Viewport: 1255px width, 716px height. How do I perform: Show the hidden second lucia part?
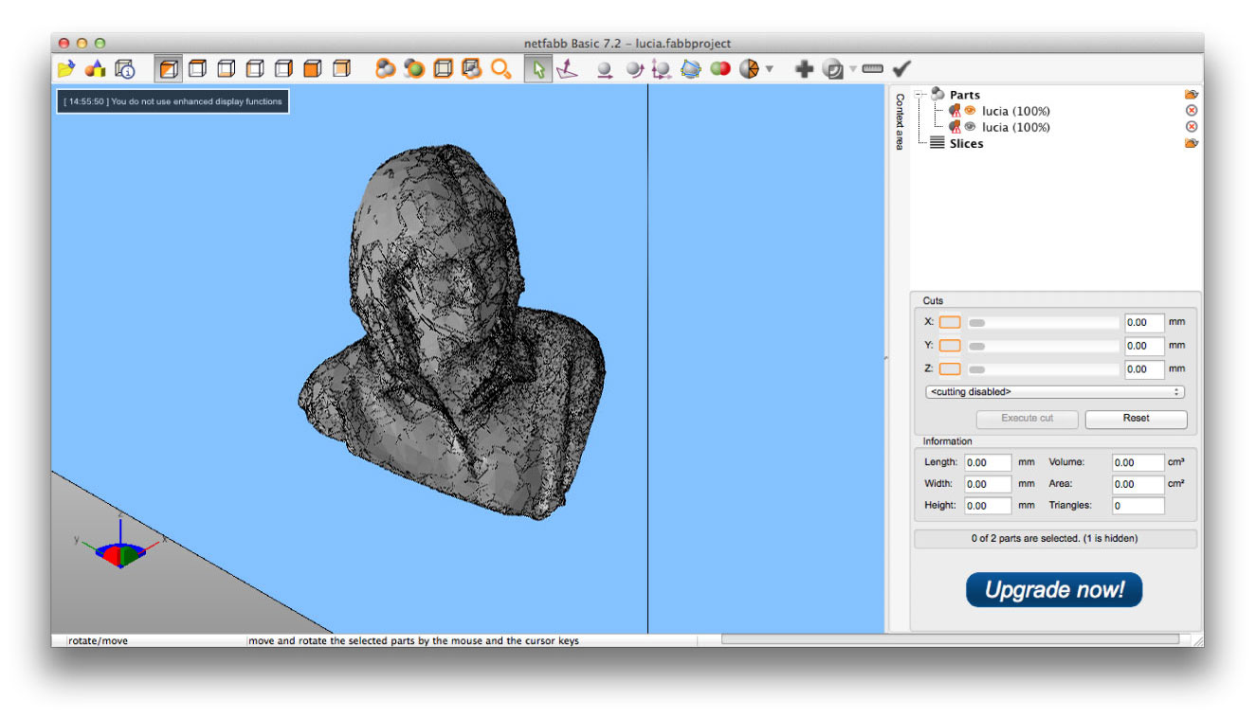point(970,127)
